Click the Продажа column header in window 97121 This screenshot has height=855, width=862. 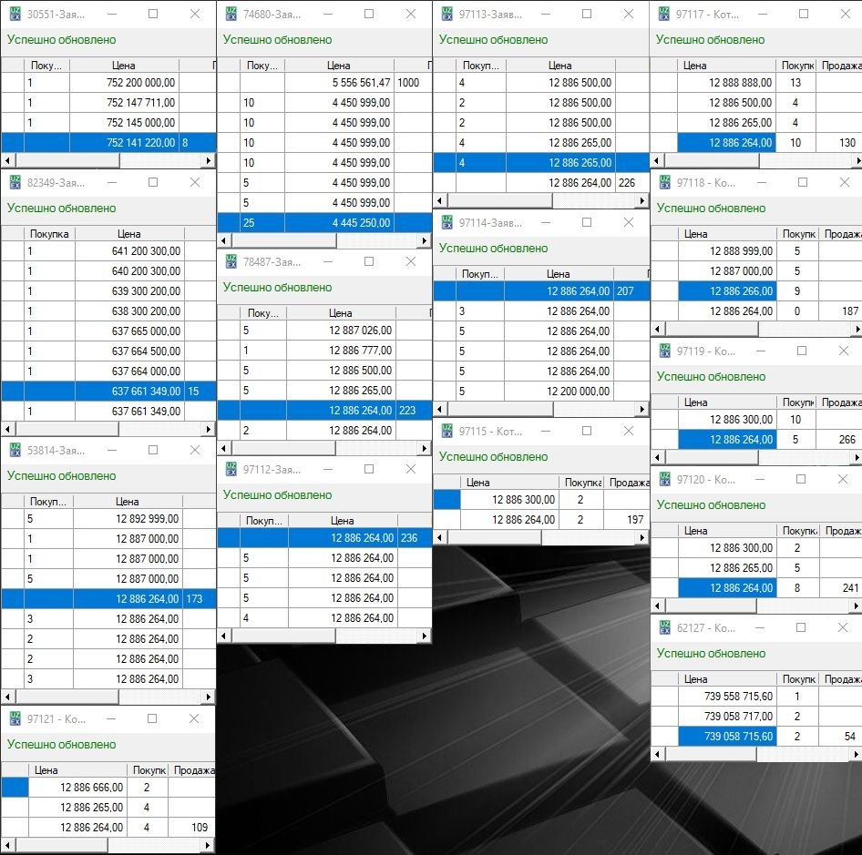(x=193, y=770)
